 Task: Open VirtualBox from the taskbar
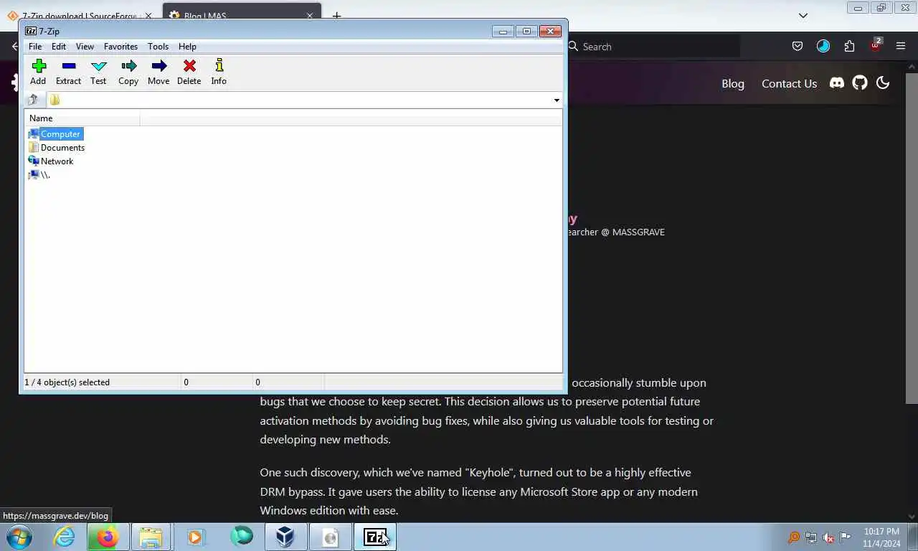point(285,537)
